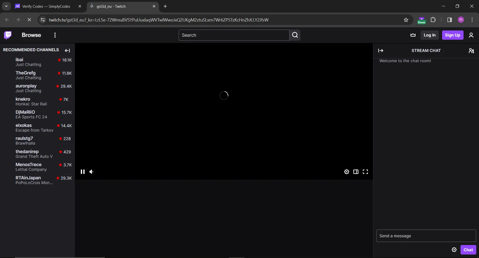This screenshot has height=258, width=479.
Task: Focus the Send a message field
Action: click(426, 236)
